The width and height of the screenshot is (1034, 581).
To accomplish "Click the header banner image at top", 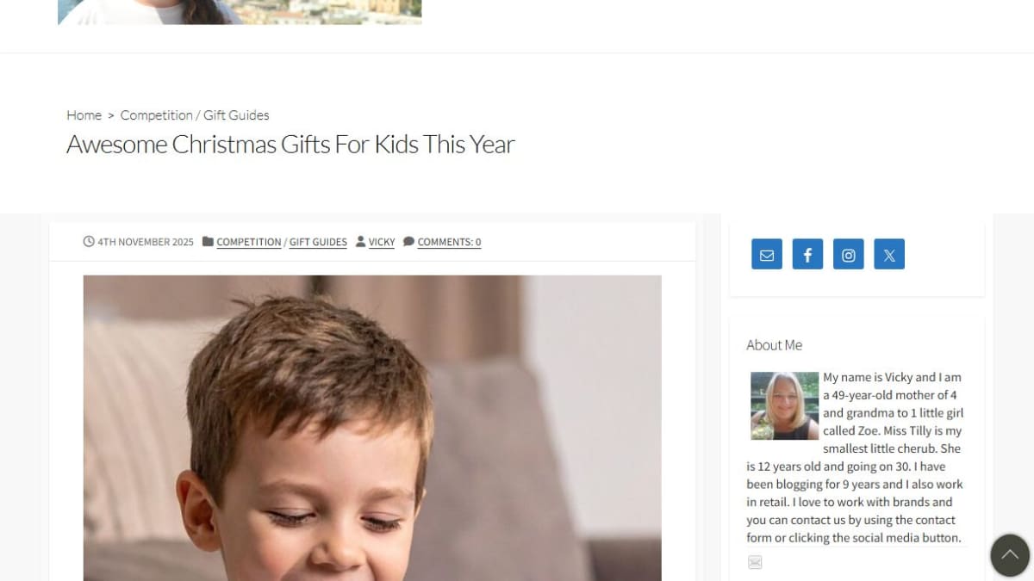I will point(240,12).
